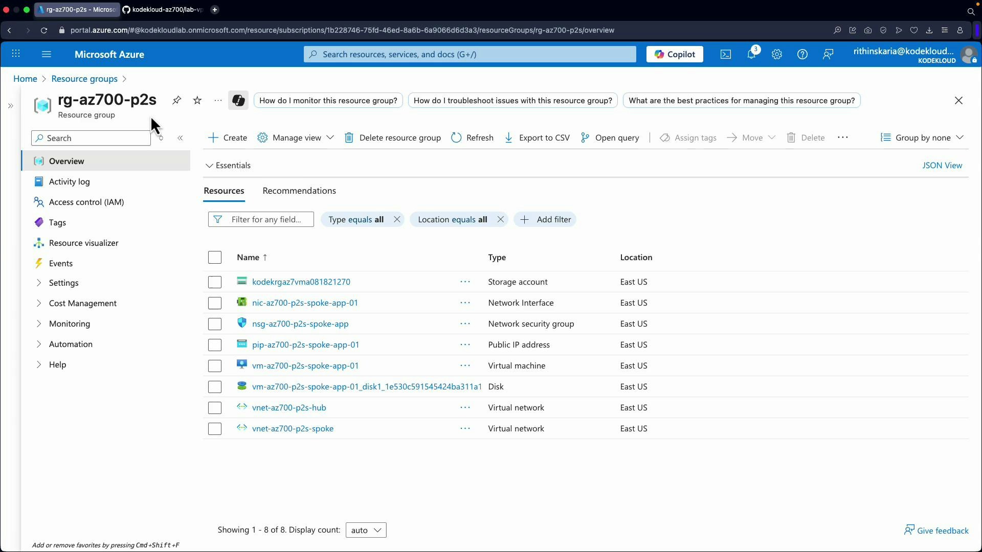Open Cloud Shell terminal

click(725, 54)
